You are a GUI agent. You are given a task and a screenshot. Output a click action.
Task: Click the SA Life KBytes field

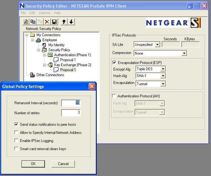pyautogui.click(x=190, y=44)
